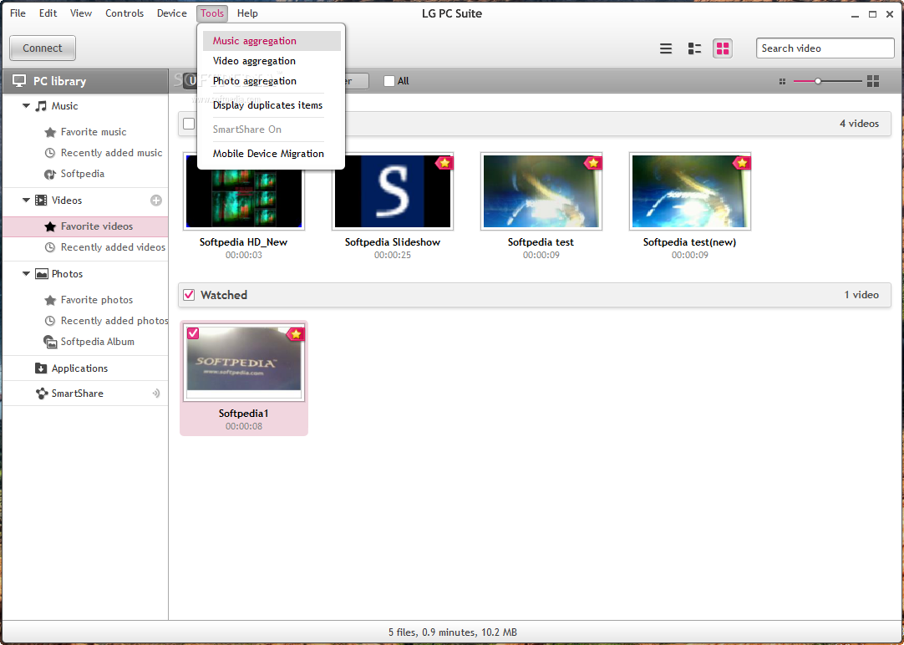Image resolution: width=904 pixels, height=645 pixels.
Task: Click the small thumbnails size icon
Action: click(782, 82)
